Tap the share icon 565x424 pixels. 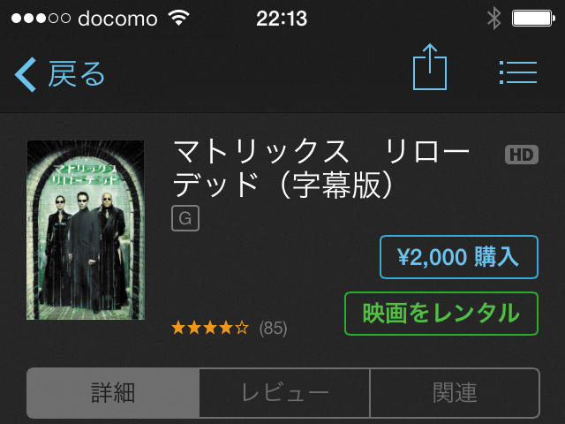[x=430, y=67]
